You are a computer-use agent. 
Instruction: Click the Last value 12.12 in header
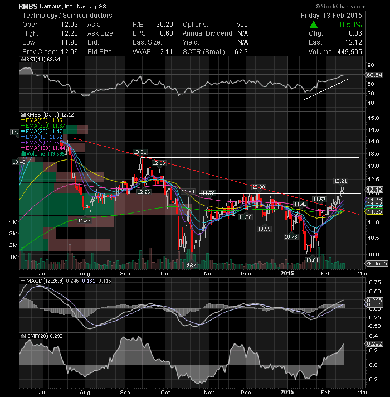tap(354, 42)
